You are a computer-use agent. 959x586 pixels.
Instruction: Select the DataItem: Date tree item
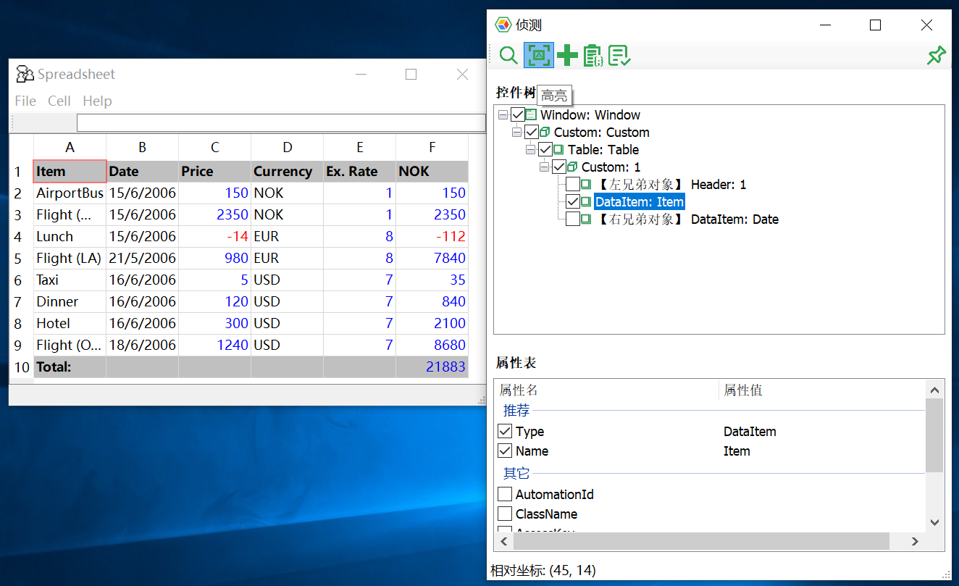click(x=734, y=219)
